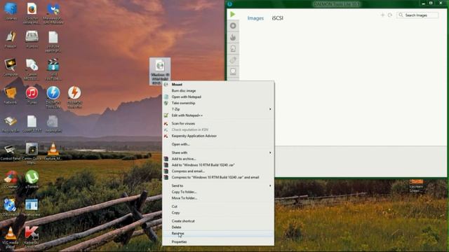Select Create shortcut
The height and width of the screenshot is (252, 449).
pos(218,221)
